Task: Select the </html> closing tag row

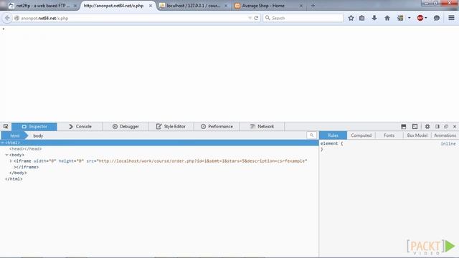Action: (14, 179)
